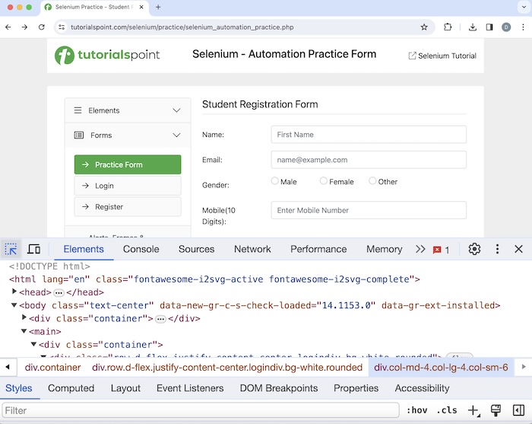Select the Male gender radio button

point(275,181)
